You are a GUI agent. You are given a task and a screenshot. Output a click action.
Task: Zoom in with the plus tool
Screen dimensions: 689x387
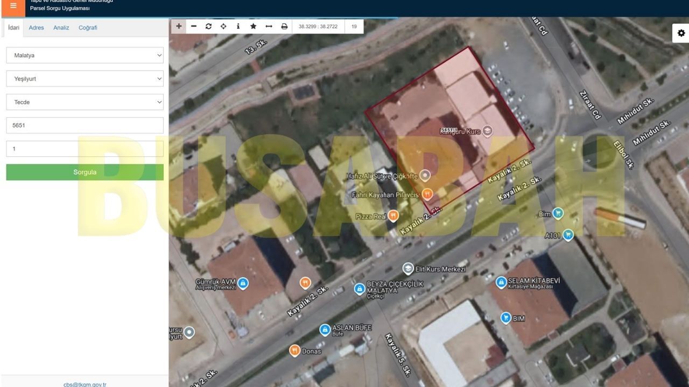(179, 26)
